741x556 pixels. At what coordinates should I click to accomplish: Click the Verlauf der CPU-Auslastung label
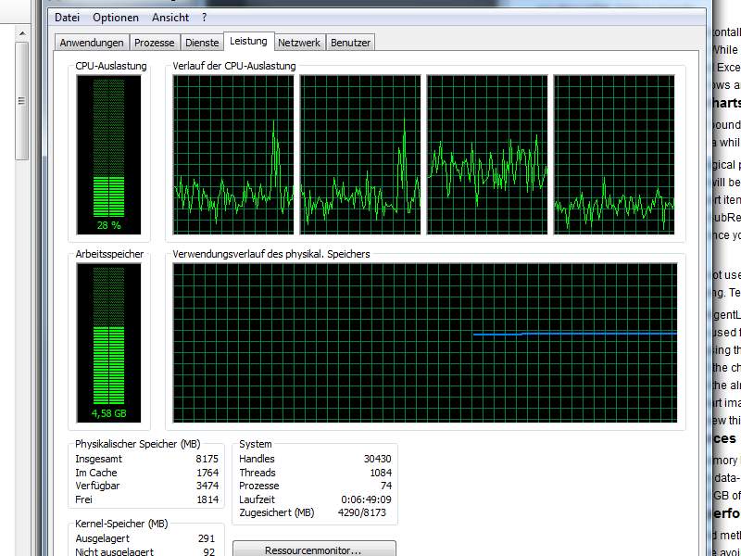click(x=234, y=66)
